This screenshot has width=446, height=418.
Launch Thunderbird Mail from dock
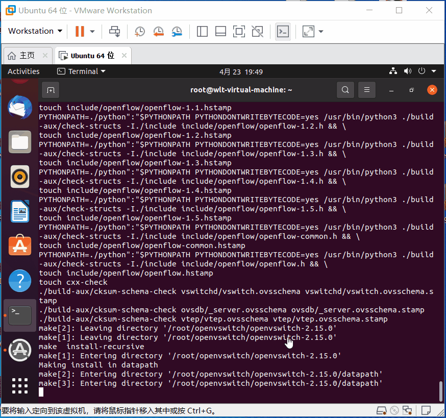19,108
